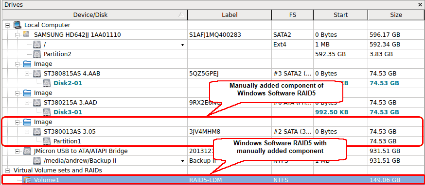This screenshot has height=185, width=425.
Task: Select JMicron USB to ATA/ATAPI Bridge
Action: pos(81,151)
